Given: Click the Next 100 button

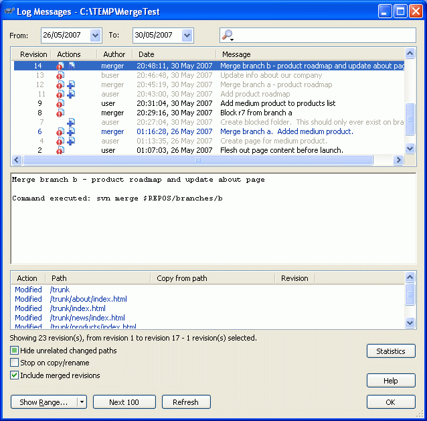Looking at the screenshot, I should [124, 402].
